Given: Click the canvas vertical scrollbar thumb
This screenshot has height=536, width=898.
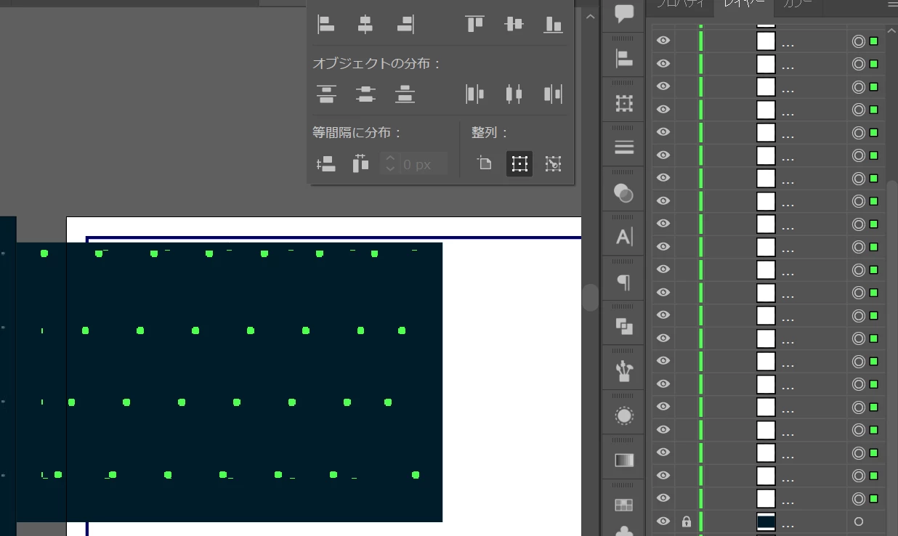Looking at the screenshot, I should tap(590, 297).
